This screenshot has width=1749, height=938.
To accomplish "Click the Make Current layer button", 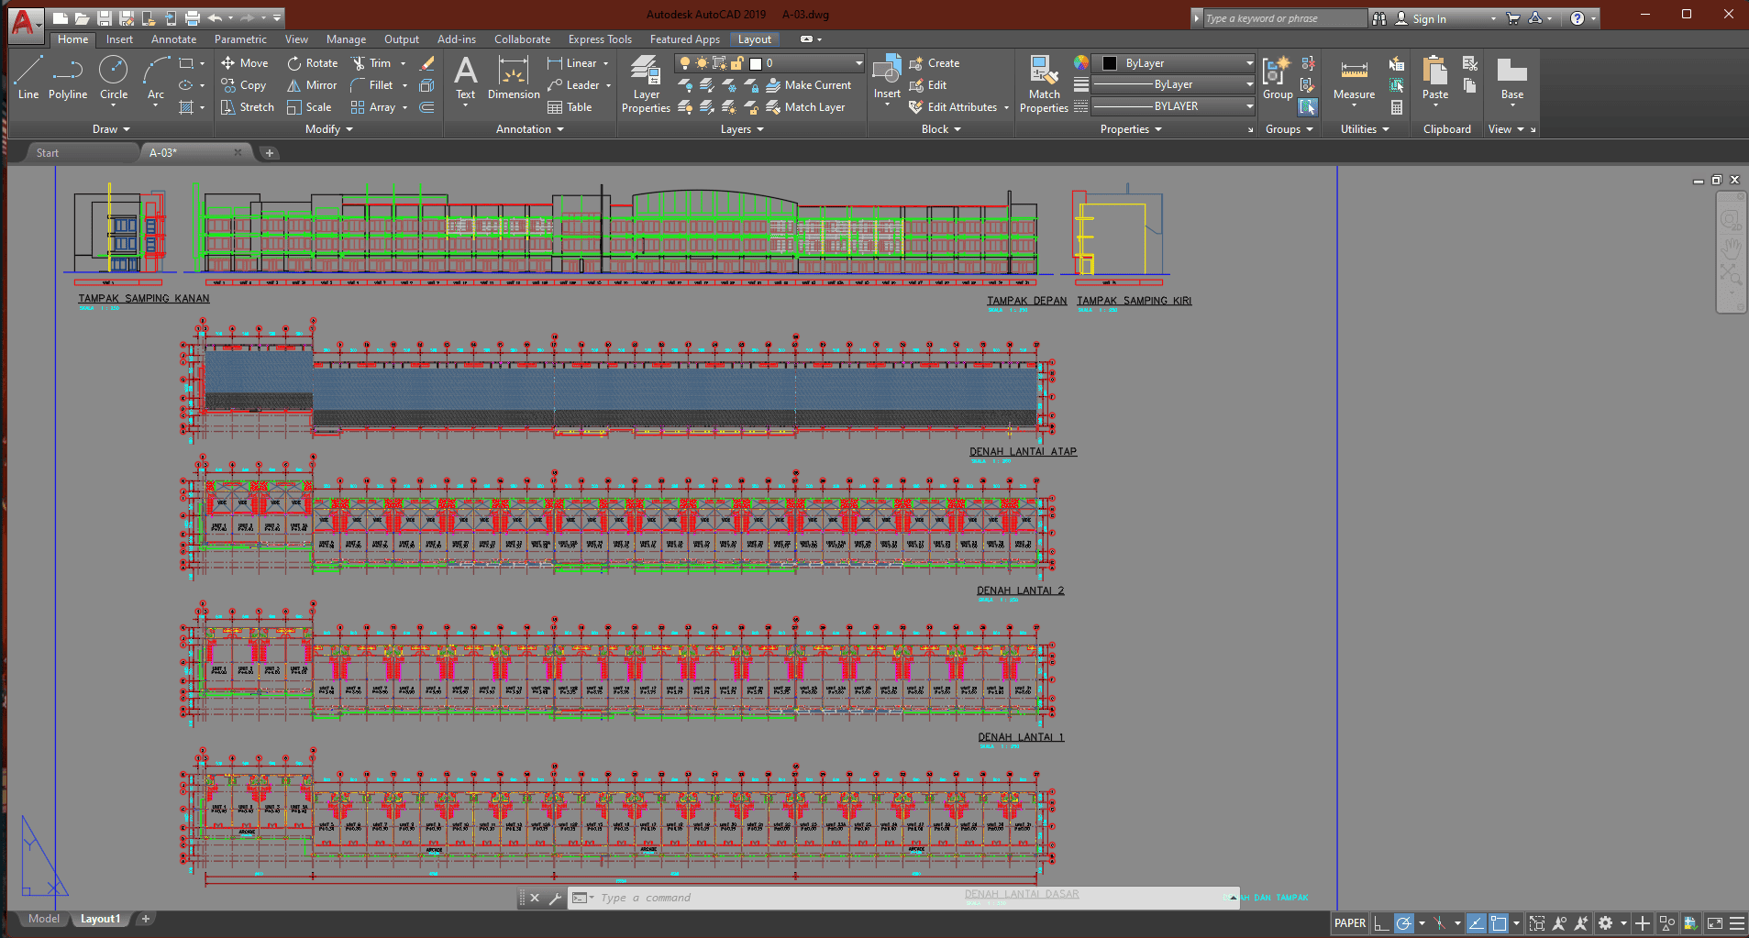I will tap(808, 85).
